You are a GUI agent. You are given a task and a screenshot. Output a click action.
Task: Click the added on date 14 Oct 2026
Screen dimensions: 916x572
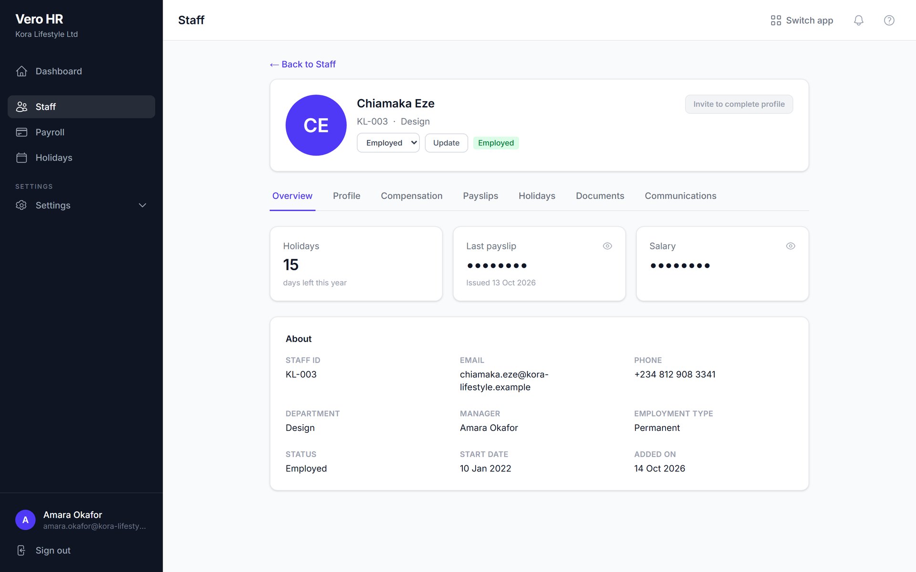[x=659, y=469]
